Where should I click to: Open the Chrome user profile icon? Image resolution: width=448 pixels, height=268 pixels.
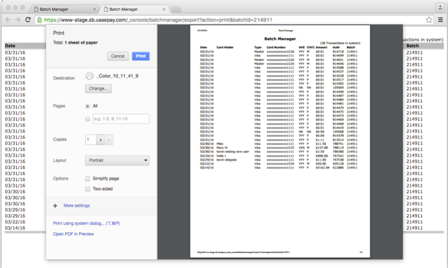click(440, 7)
